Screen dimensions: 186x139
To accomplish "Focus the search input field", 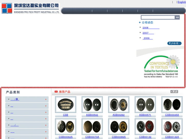I will 158,17.
